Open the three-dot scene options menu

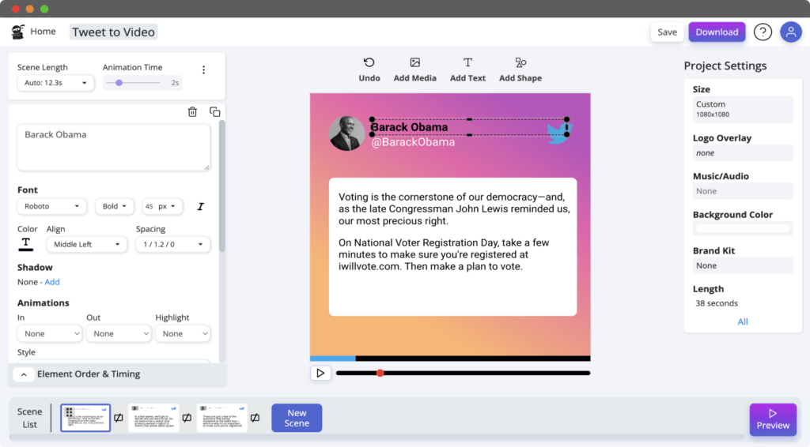203,70
